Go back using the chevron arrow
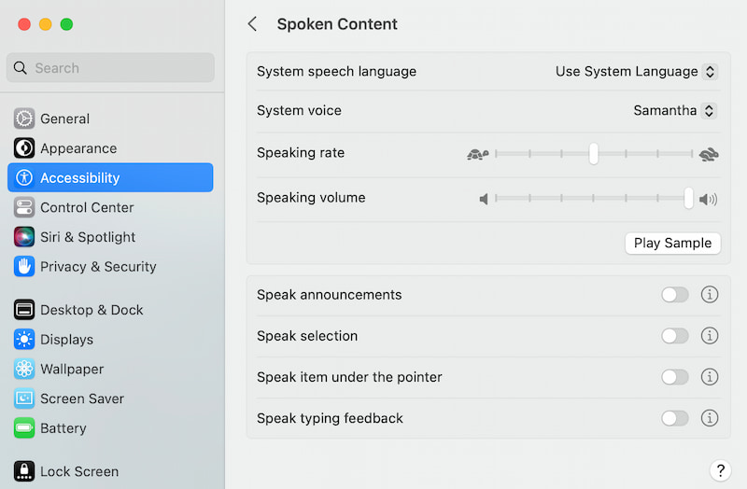Screen dimensions: 747x489 pos(252,24)
